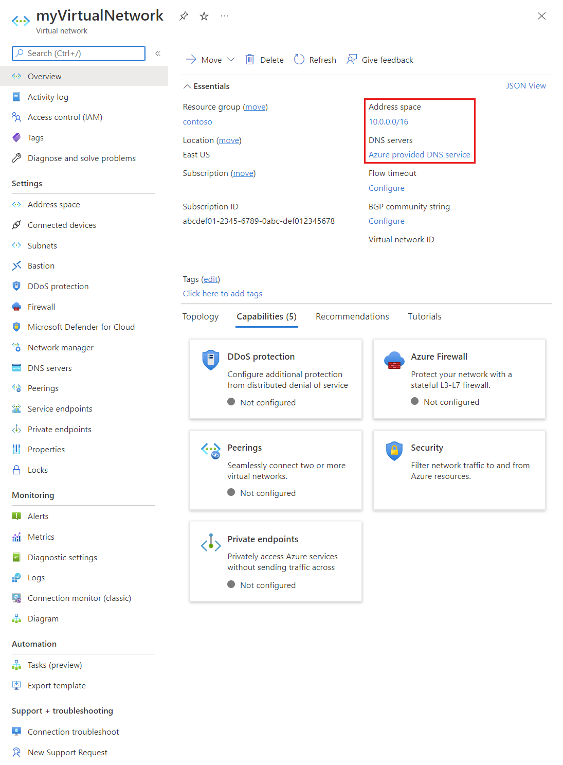The width and height of the screenshot is (563, 765).
Task: Click move link next to Location
Action: point(229,140)
